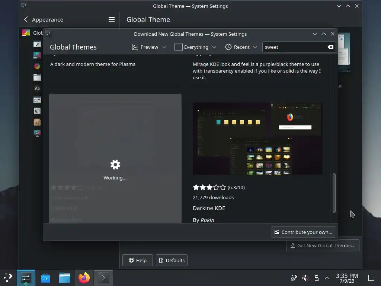This screenshot has width=381, height=286.
Task: Click Contribute your own button
Action: (x=303, y=232)
